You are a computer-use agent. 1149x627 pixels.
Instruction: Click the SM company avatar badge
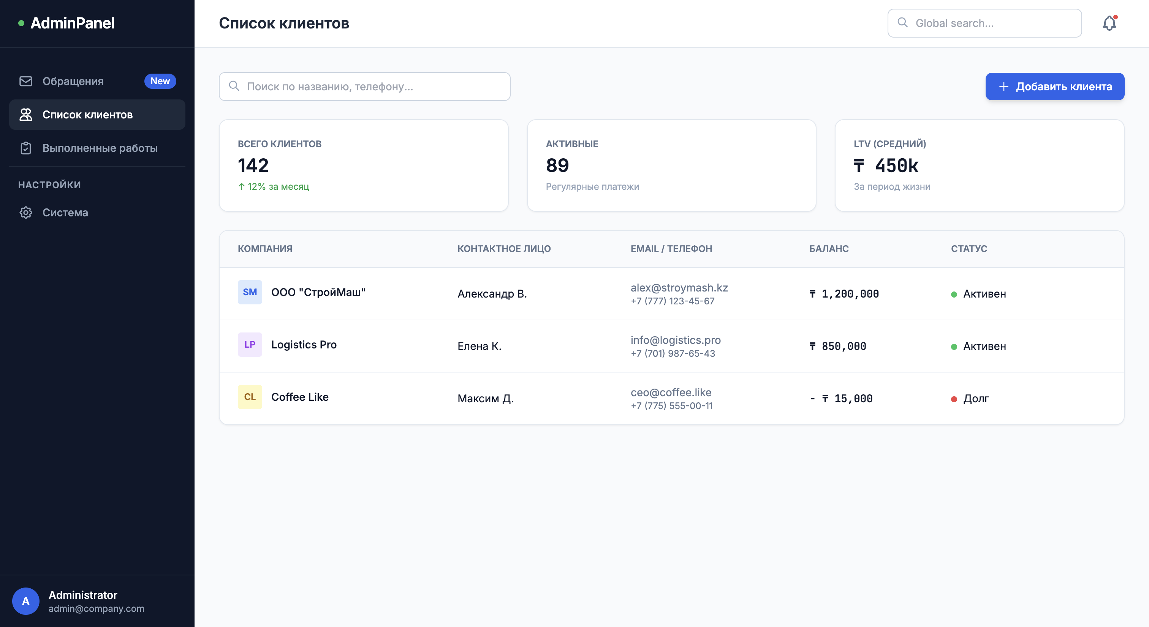[x=250, y=292]
